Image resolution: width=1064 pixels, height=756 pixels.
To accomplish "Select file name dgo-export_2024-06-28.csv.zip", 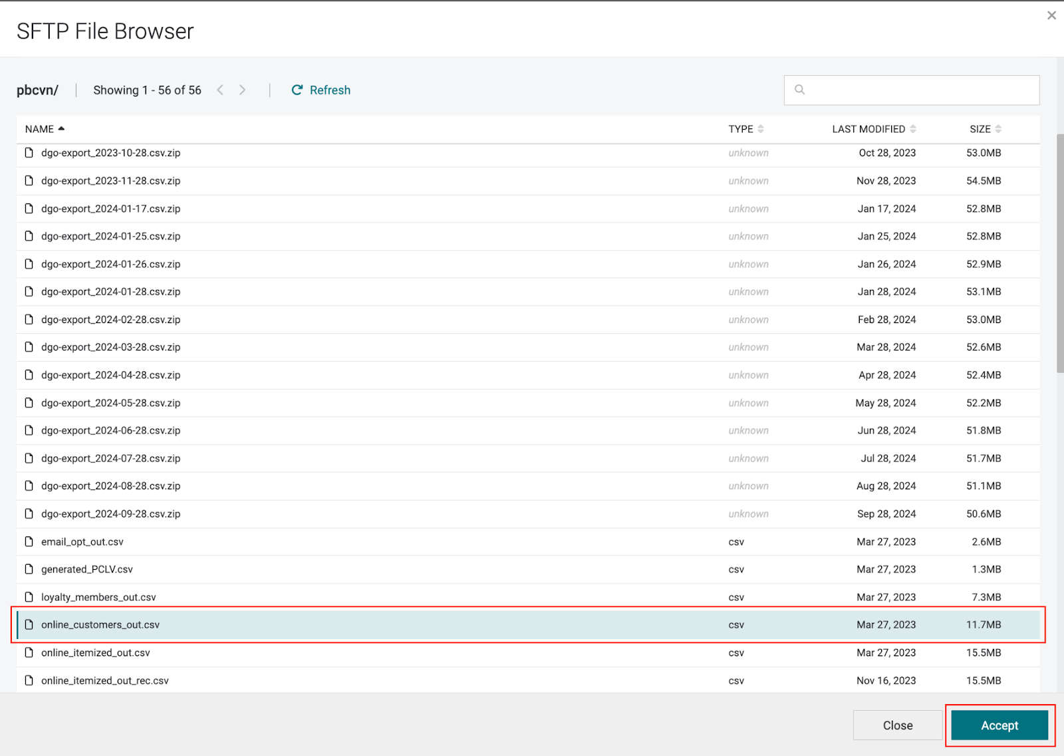I will tap(111, 431).
